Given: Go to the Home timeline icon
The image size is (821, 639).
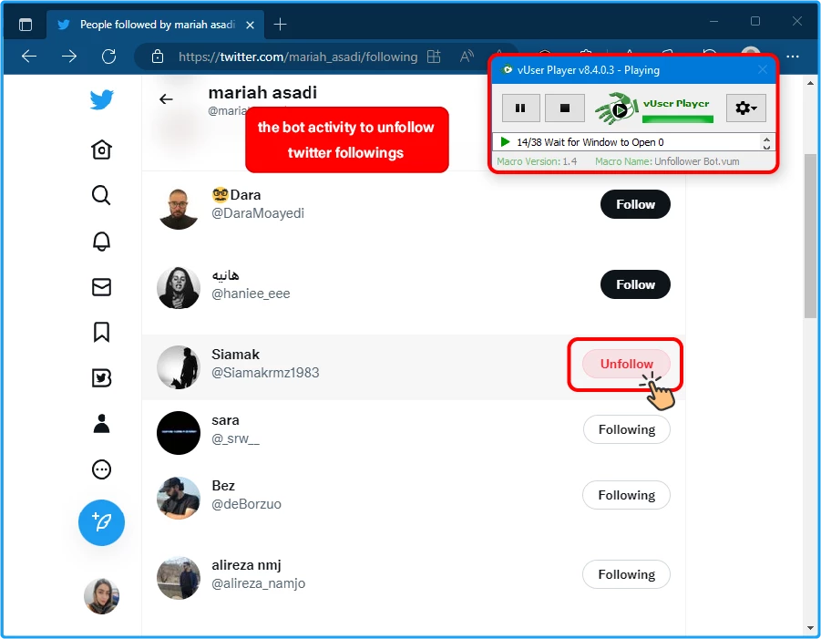Looking at the screenshot, I should (x=101, y=149).
